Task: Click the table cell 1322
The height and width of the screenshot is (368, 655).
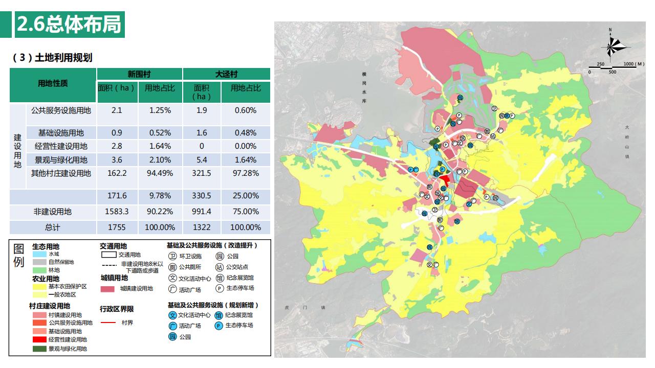Action: (202, 227)
